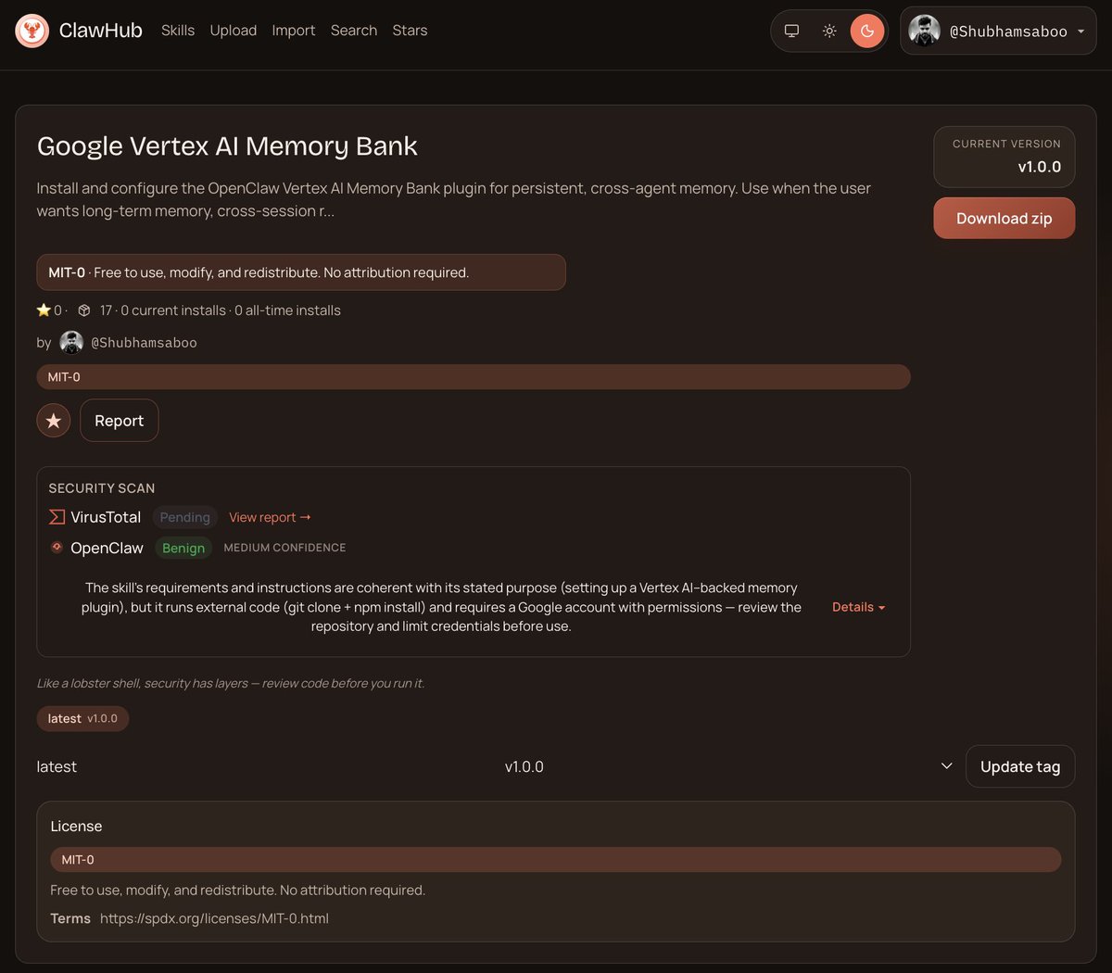
Task: Download zip of the skill
Action: pyautogui.click(x=1005, y=218)
